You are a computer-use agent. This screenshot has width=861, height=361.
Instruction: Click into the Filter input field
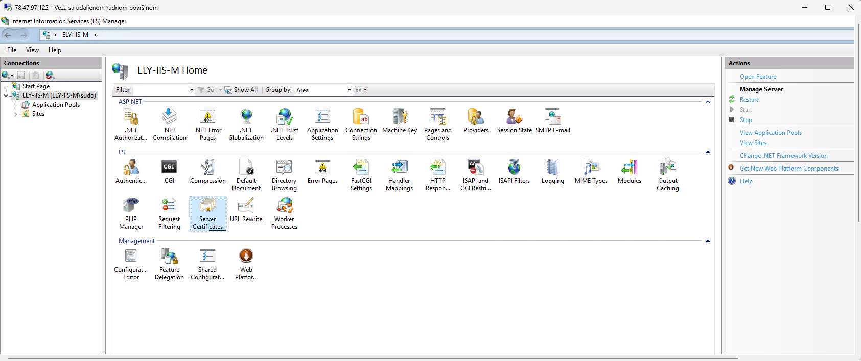tap(160, 90)
